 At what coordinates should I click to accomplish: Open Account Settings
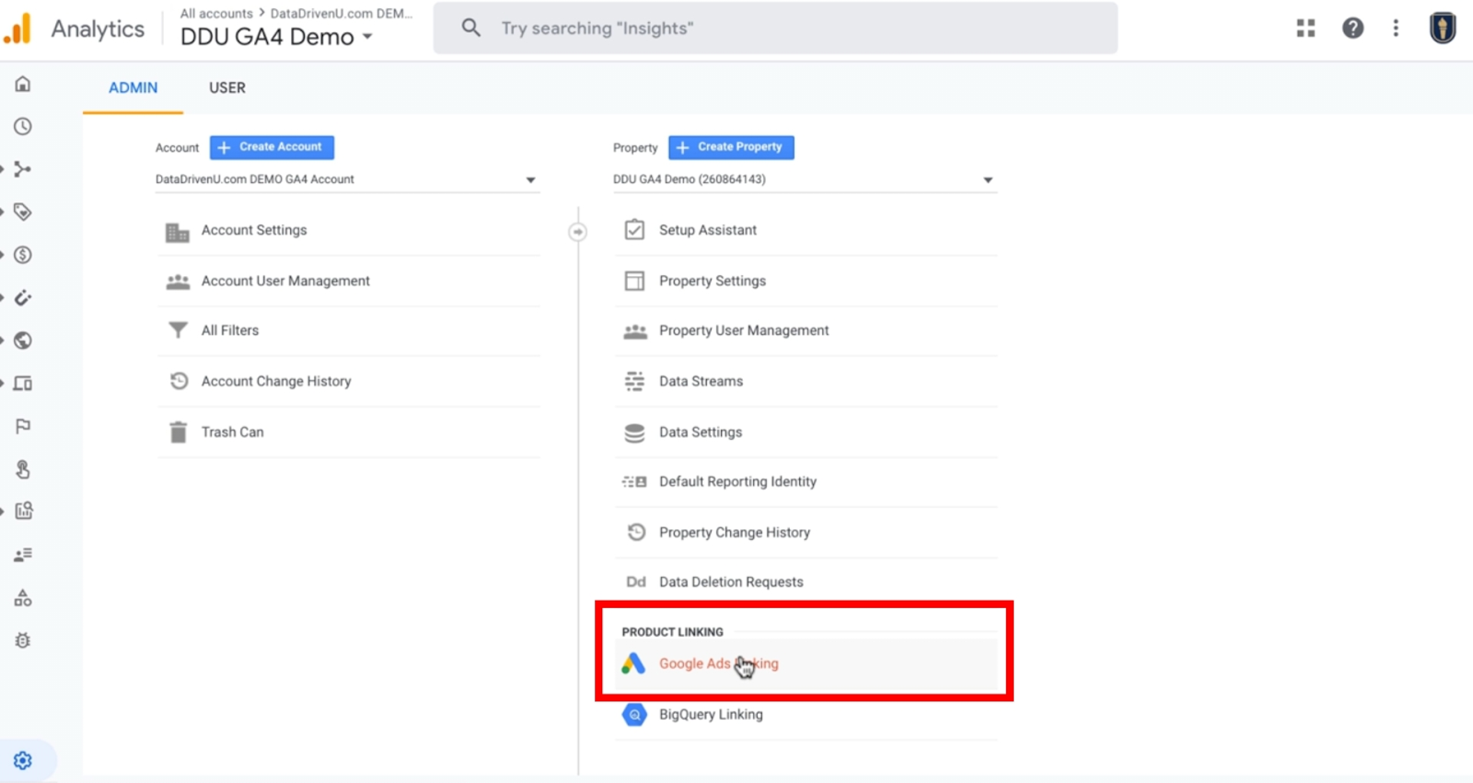coord(348,230)
